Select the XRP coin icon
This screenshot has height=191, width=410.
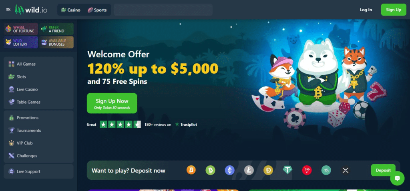(346, 170)
